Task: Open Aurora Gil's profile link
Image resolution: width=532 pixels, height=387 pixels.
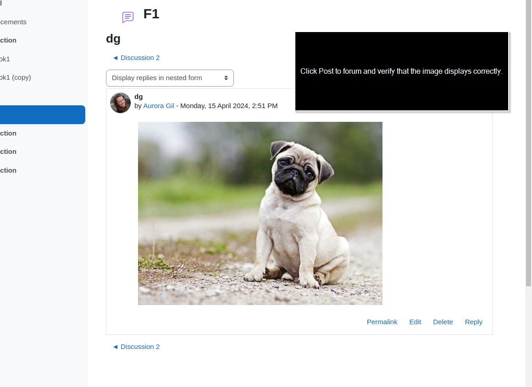Action: pos(158,106)
